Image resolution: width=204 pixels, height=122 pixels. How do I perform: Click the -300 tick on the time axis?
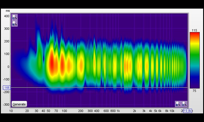point(6,105)
